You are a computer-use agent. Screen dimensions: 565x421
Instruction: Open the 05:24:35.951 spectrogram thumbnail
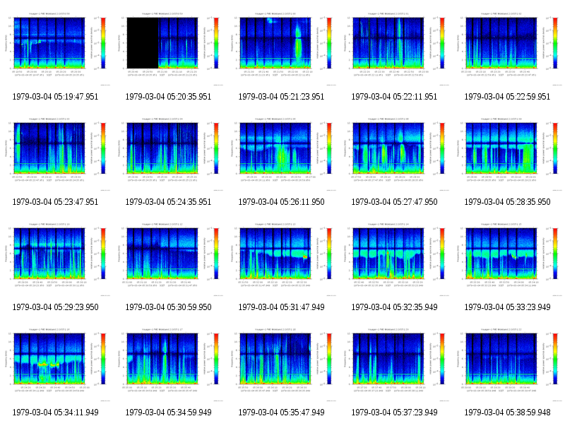coord(168,154)
